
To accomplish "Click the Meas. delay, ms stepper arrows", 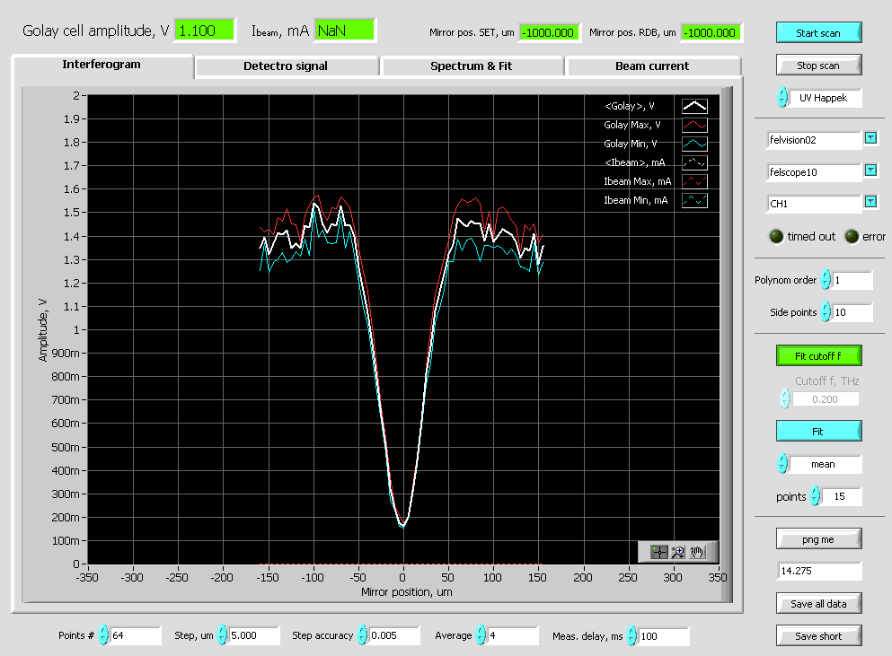I will click(631, 635).
